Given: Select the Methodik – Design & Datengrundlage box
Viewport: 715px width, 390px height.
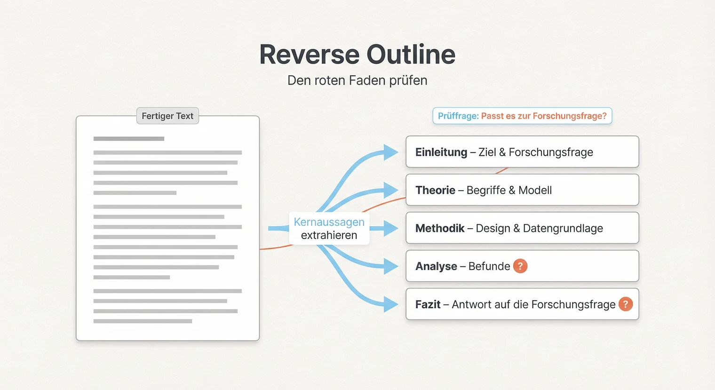Looking at the screenshot, I should (522, 228).
